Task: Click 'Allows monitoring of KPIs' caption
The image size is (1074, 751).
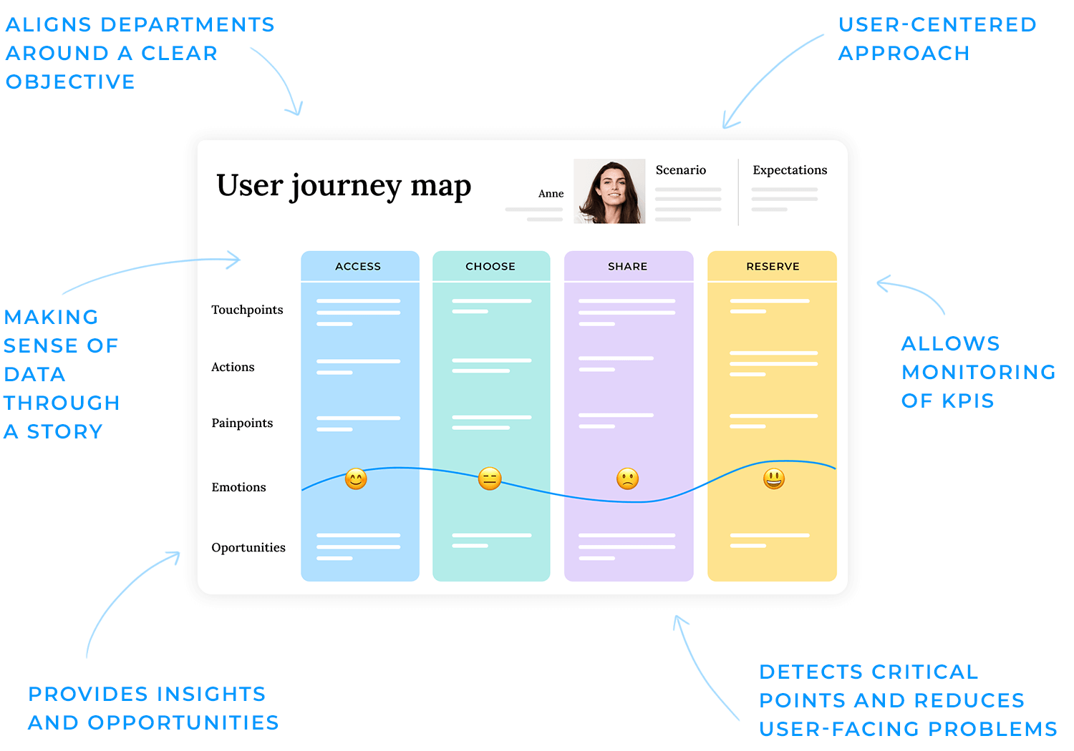Action: [979, 372]
